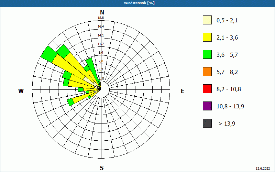Click the 9,4 radial axis value
The image size is (275, 172).
coord(101,53)
